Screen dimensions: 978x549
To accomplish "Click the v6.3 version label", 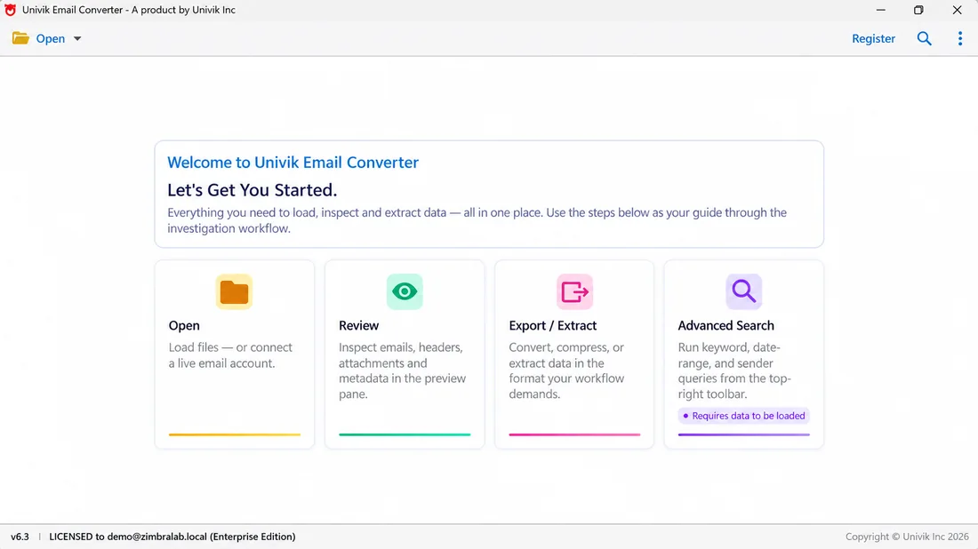I will (x=20, y=537).
